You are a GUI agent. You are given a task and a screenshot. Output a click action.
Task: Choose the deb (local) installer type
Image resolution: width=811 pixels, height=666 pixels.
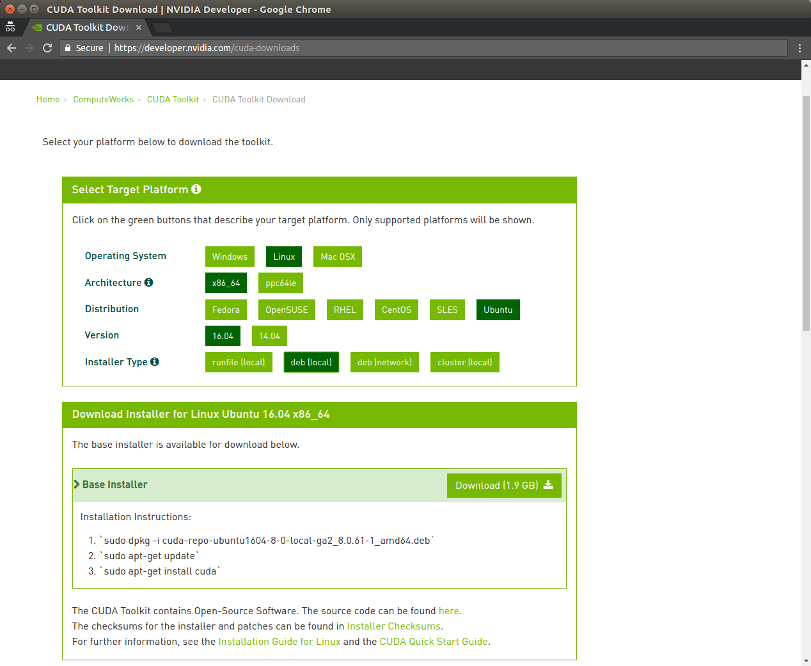[x=311, y=362]
